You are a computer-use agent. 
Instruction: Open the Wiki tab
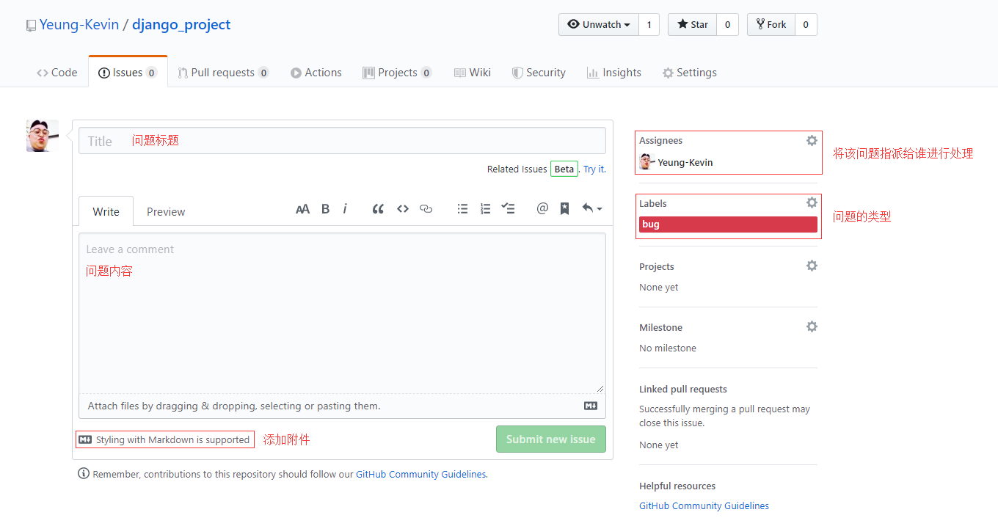473,73
